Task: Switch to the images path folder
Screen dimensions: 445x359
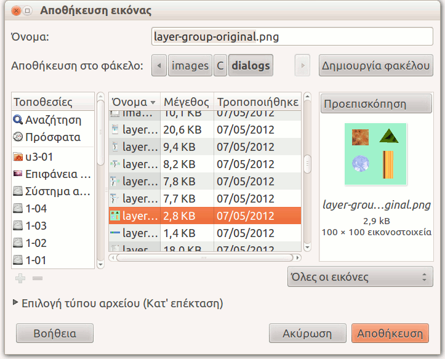Action: point(190,65)
